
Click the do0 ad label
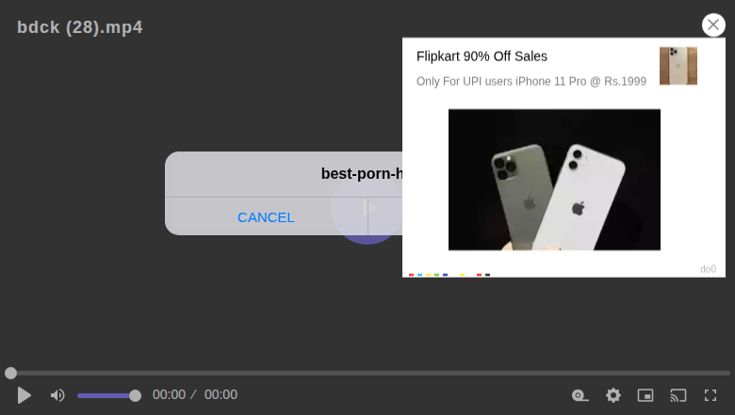pyautogui.click(x=708, y=269)
